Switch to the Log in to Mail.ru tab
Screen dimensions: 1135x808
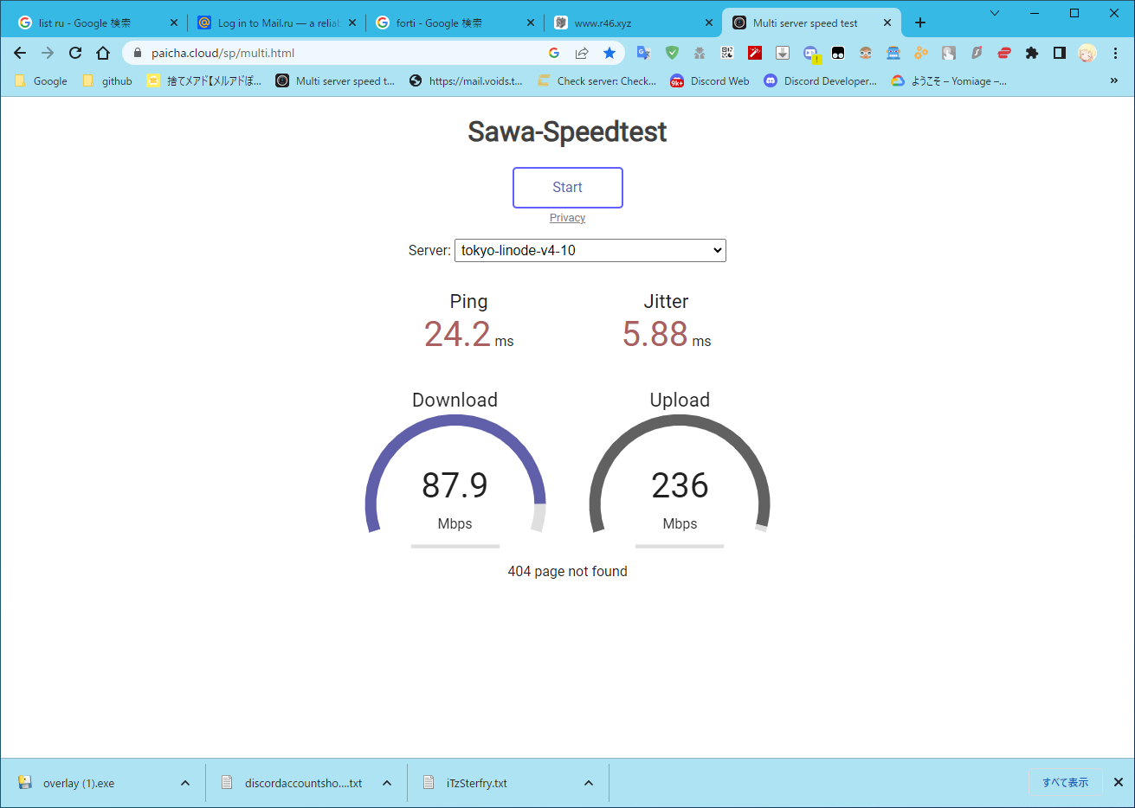click(x=275, y=23)
